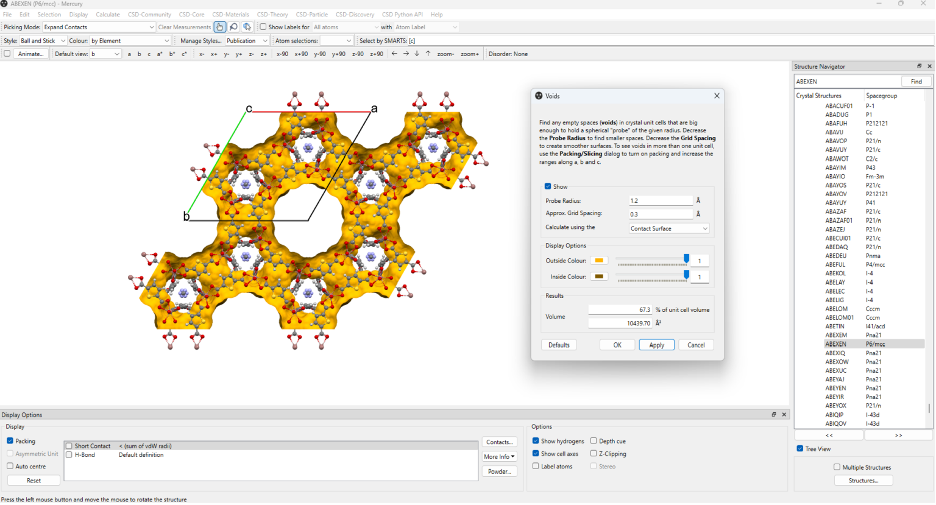Select the rotate-cursor picking tool
Screen dimensions: 936x505
click(x=247, y=27)
